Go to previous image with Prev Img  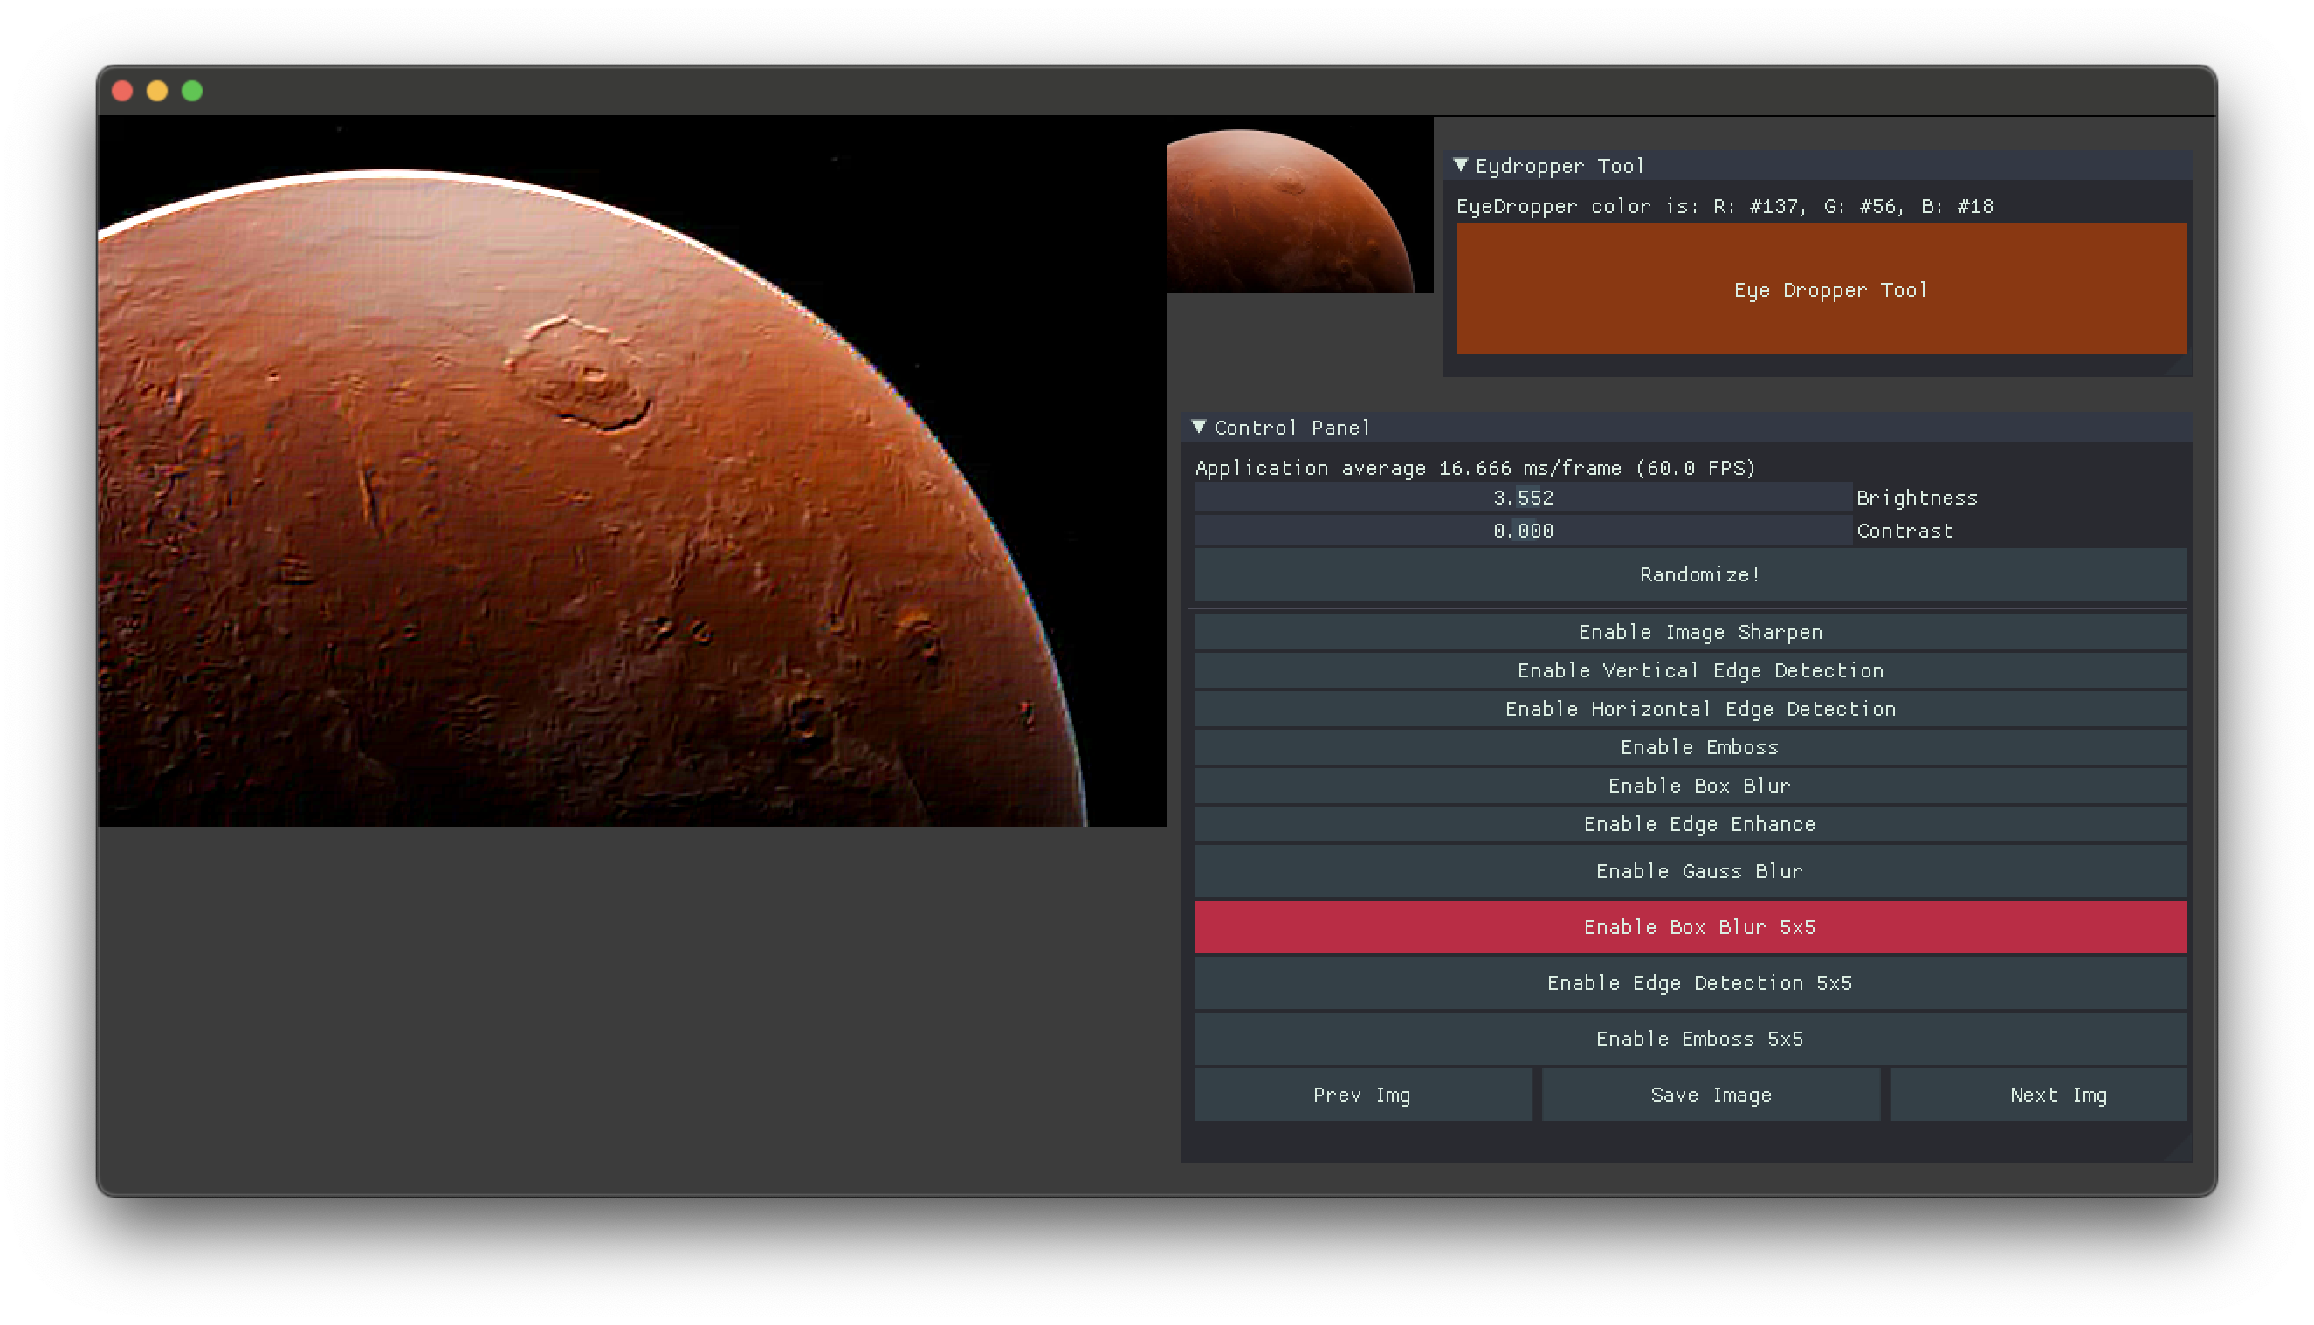pos(1362,1095)
